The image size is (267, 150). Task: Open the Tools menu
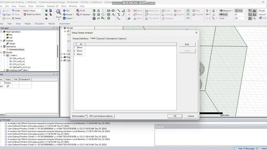point(64,6)
